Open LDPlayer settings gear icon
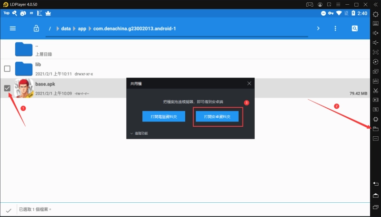 375,14
